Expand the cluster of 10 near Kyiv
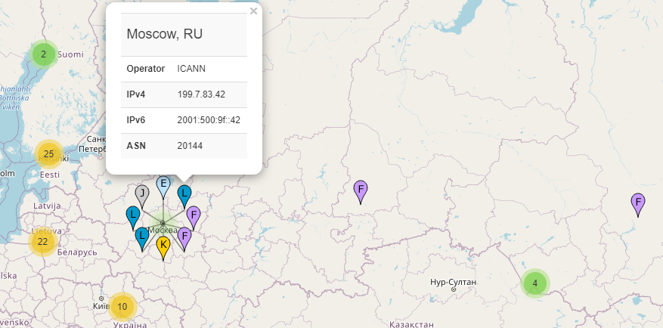 point(122,307)
